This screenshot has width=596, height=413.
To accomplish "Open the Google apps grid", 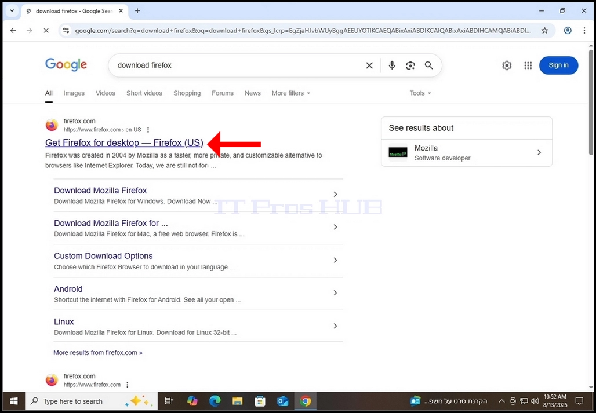I will pyautogui.click(x=528, y=65).
